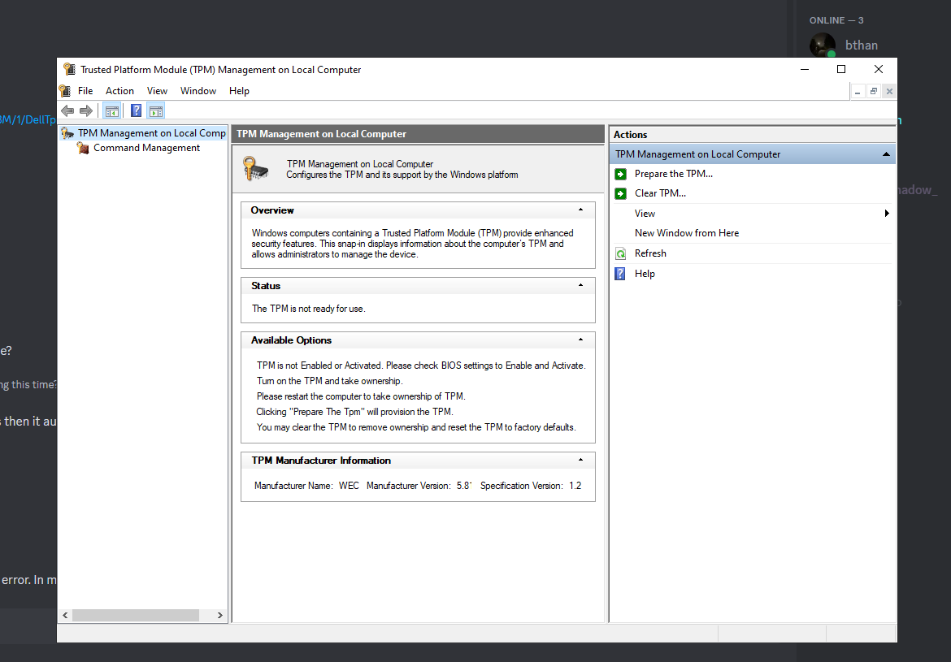
Task: Click the 'Specification Version: 1.2' text
Action: [531, 486]
